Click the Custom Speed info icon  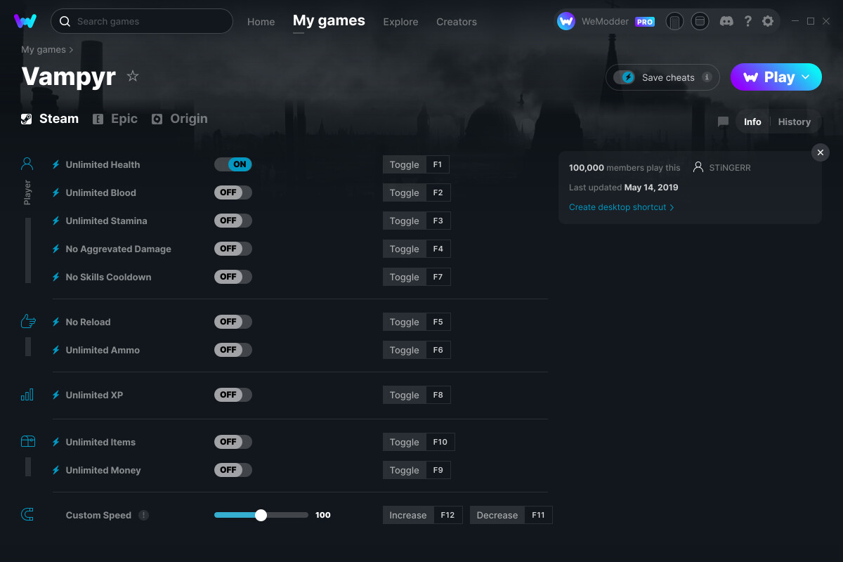(x=144, y=515)
